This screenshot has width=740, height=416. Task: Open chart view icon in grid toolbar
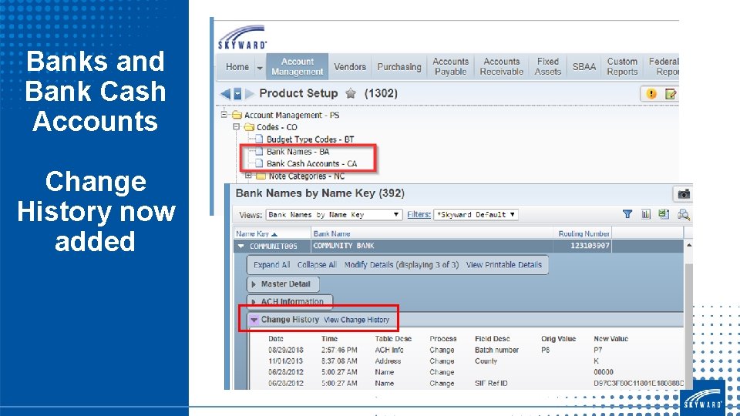[646, 214]
